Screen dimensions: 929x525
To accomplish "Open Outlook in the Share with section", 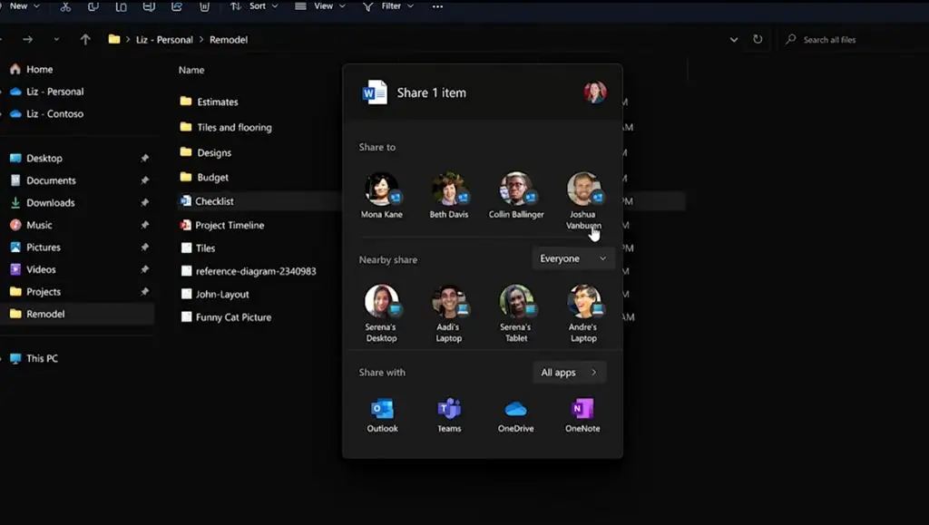I will click(x=382, y=414).
